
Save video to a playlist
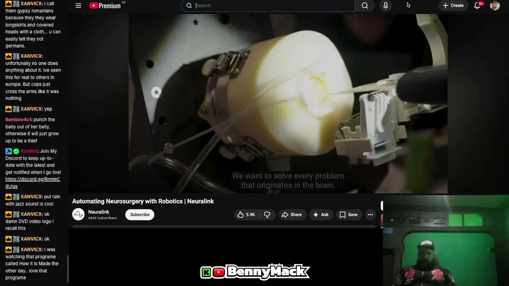coord(349,214)
